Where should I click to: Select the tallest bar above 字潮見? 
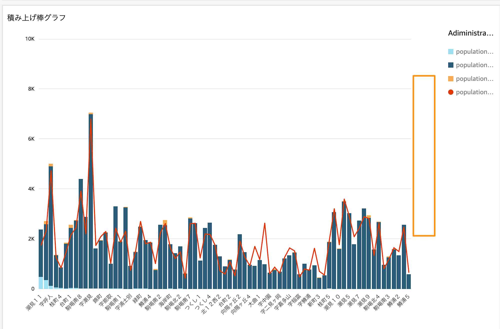pyautogui.click(x=91, y=201)
